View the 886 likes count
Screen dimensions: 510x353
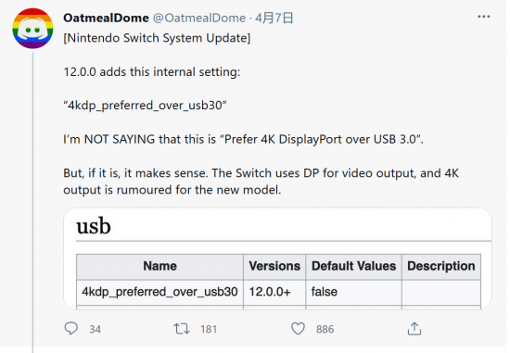click(x=325, y=329)
